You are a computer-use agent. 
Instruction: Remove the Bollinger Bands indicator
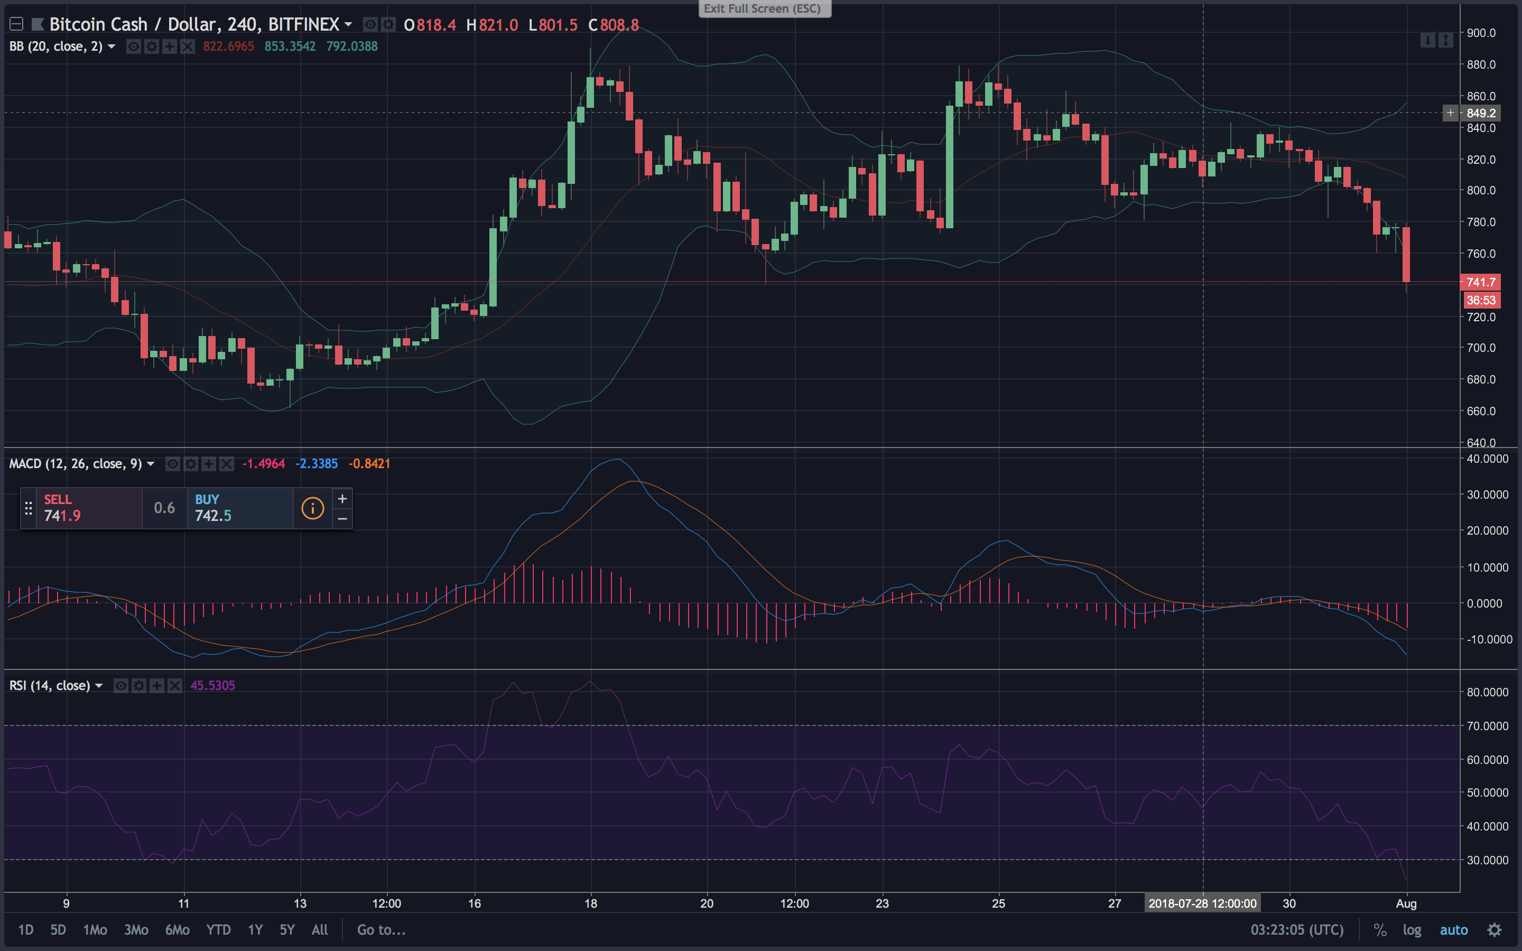(x=188, y=46)
